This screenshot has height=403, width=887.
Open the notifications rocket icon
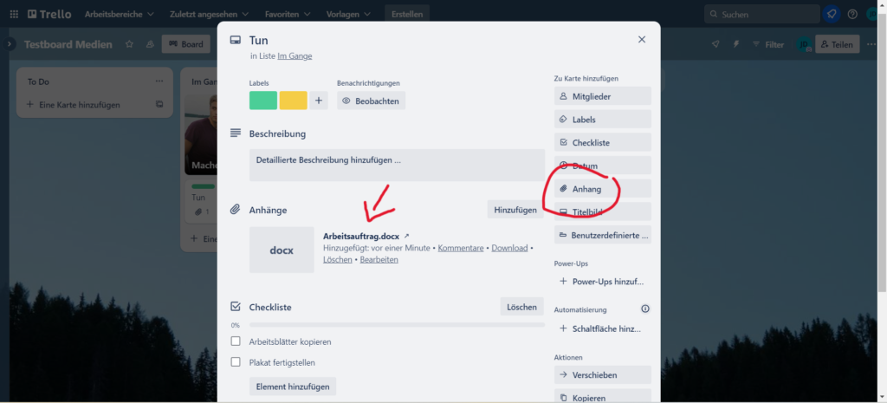[831, 14]
